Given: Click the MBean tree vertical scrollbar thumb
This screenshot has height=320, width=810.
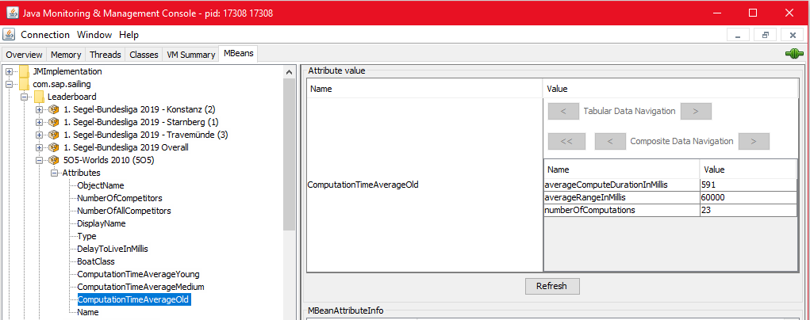Looking at the screenshot, I should coord(290,154).
